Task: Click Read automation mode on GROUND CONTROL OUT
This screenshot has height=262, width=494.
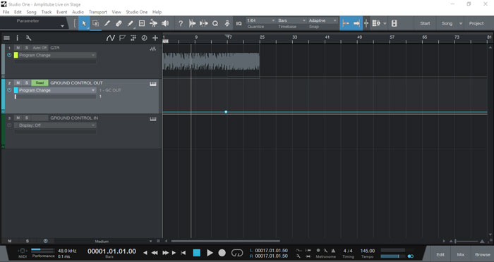Action: pos(40,82)
